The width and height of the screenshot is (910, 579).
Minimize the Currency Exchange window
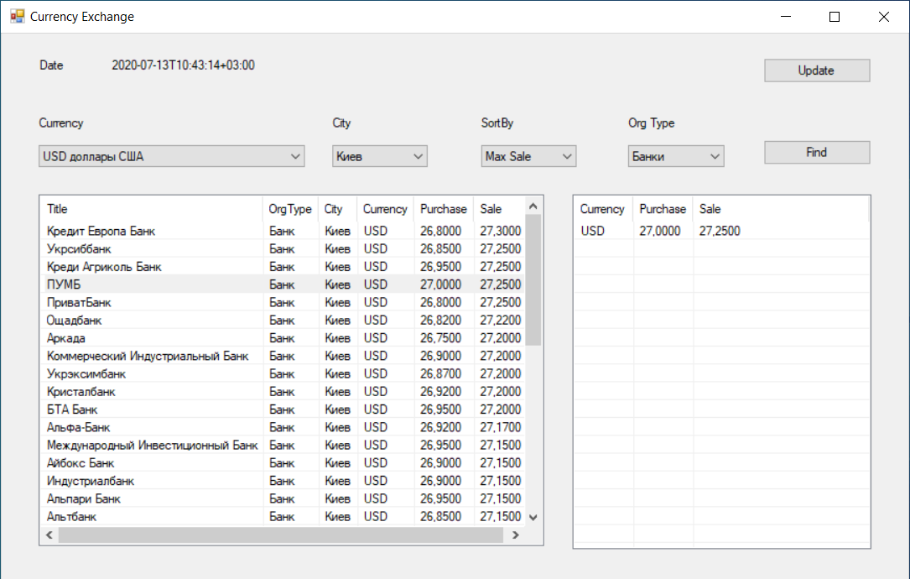(x=786, y=16)
